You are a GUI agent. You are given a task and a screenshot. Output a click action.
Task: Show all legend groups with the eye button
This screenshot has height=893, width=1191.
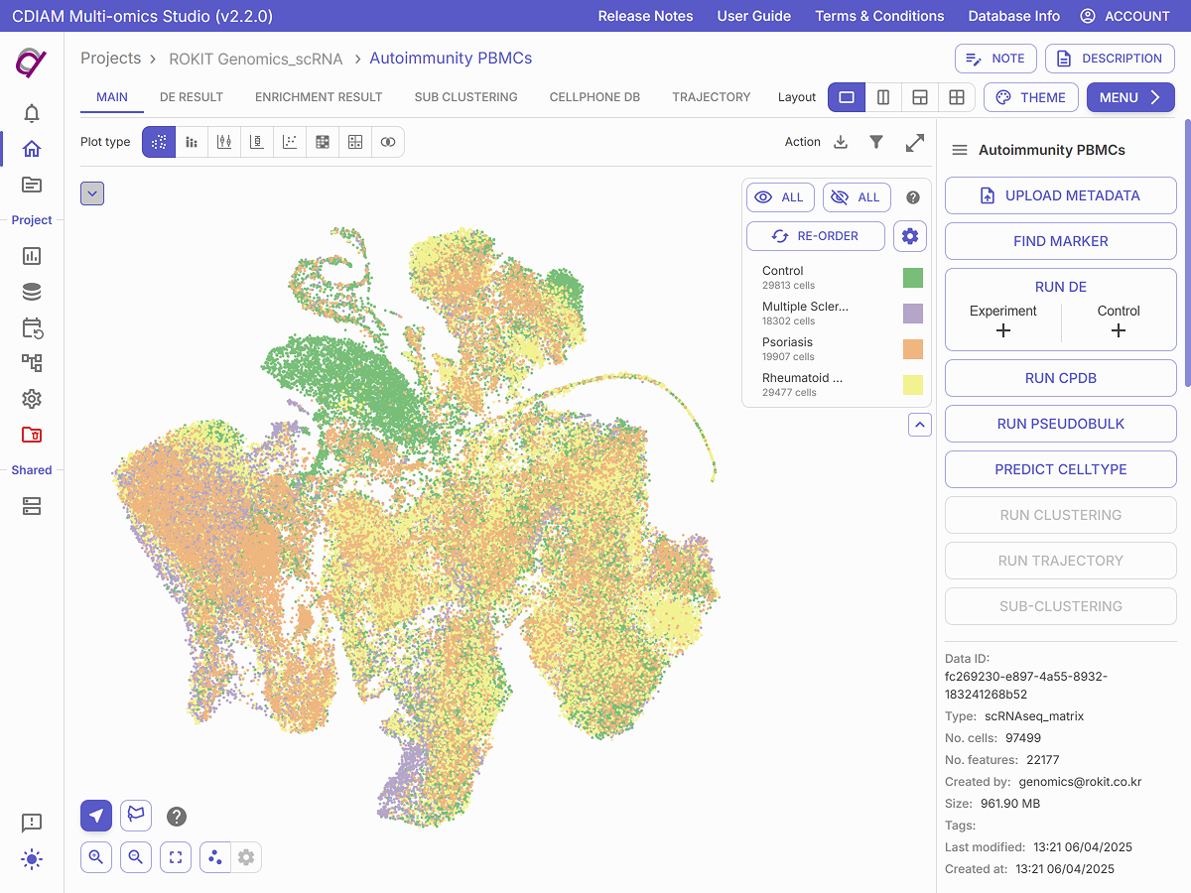point(780,197)
